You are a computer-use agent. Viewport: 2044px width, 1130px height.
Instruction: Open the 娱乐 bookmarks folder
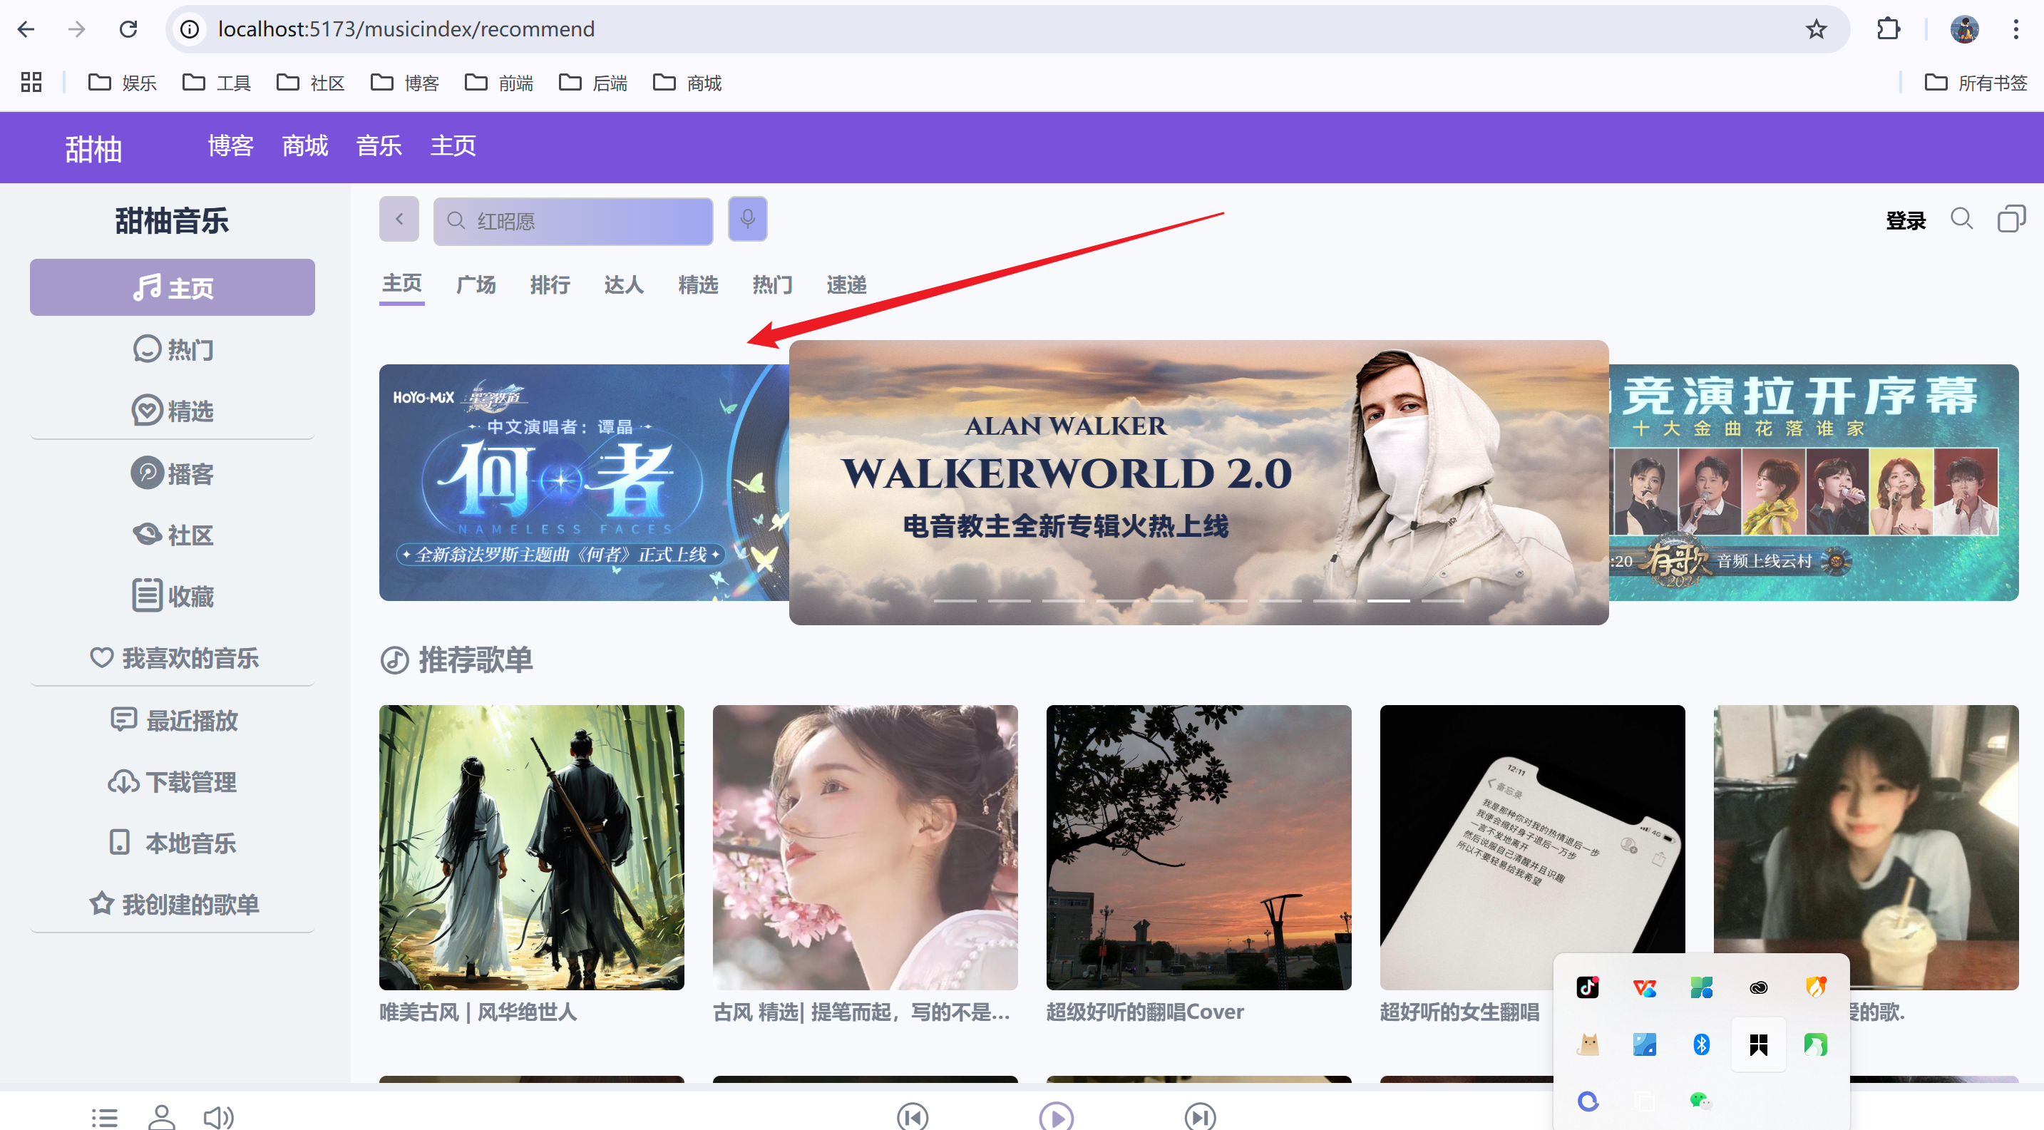[x=122, y=83]
